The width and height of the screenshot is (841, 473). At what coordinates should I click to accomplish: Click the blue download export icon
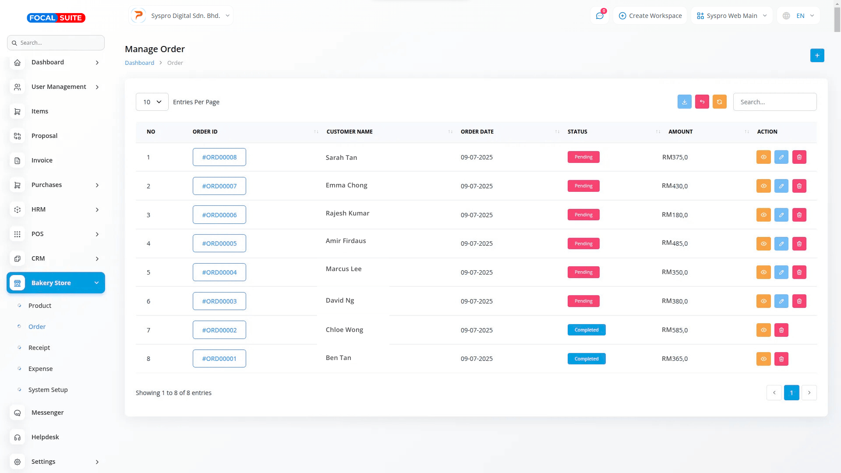pos(684,102)
